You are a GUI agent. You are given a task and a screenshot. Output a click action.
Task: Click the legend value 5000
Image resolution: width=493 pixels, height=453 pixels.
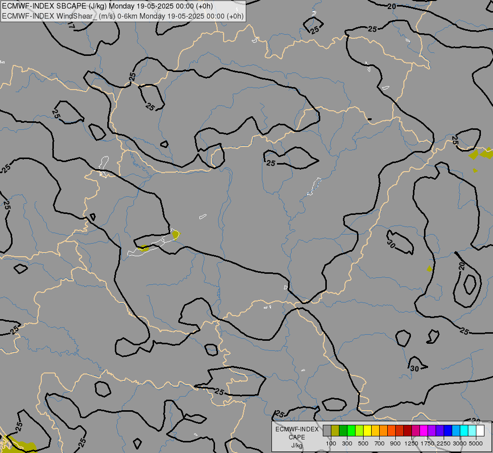tap(476, 443)
